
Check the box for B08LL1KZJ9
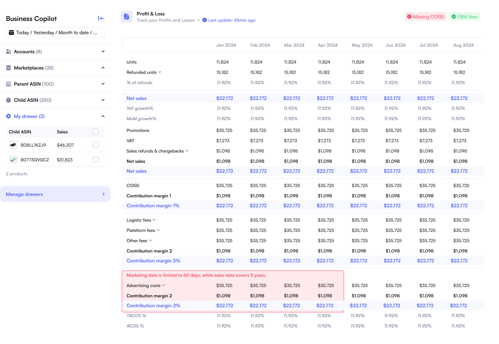pos(96,145)
